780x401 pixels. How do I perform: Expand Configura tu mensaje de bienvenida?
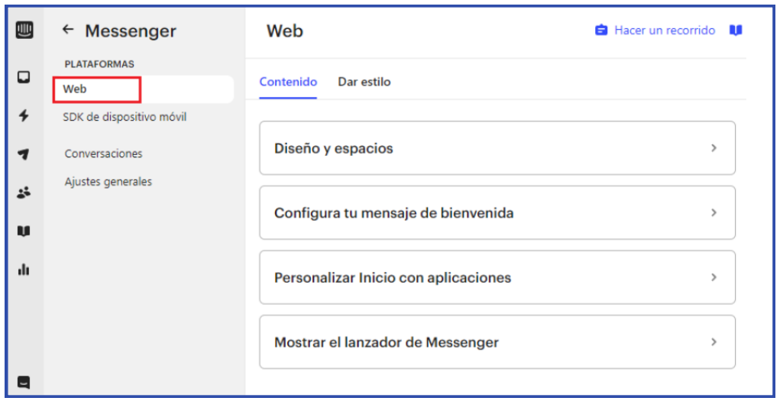pyautogui.click(x=497, y=213)
